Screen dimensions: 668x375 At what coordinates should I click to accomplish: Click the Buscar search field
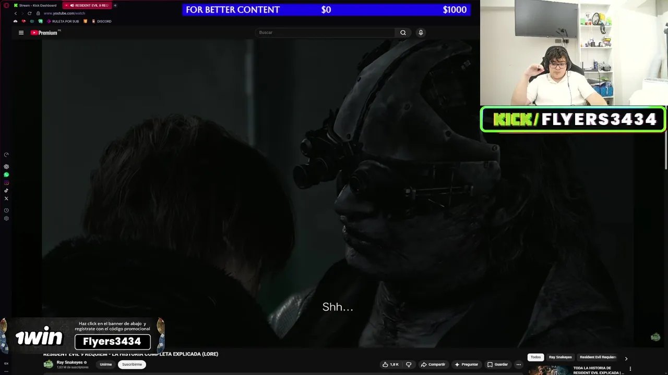tap(326, 32)
